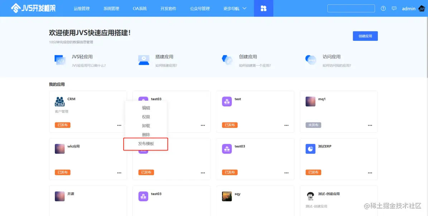Click the admin avatar icon
The width and height of the screenshot is (428, 216).
[x=422, y=9]
